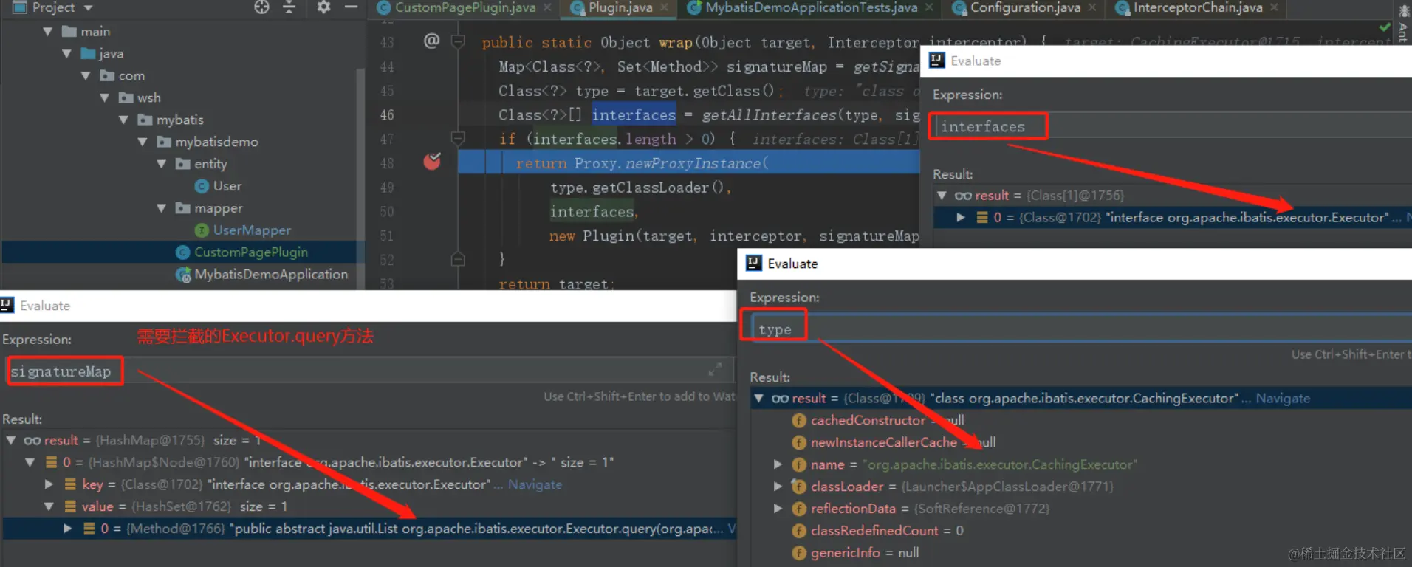Image resolution: width=1412 pixels, height=567 pixels.
Task: Expand the reflectionData field node
Action: click(x=778, y=509)
